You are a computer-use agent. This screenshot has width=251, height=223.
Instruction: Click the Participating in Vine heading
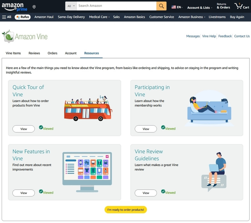152,91
